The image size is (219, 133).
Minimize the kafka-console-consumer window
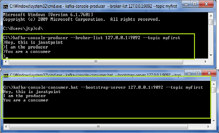tap(189, 74)
